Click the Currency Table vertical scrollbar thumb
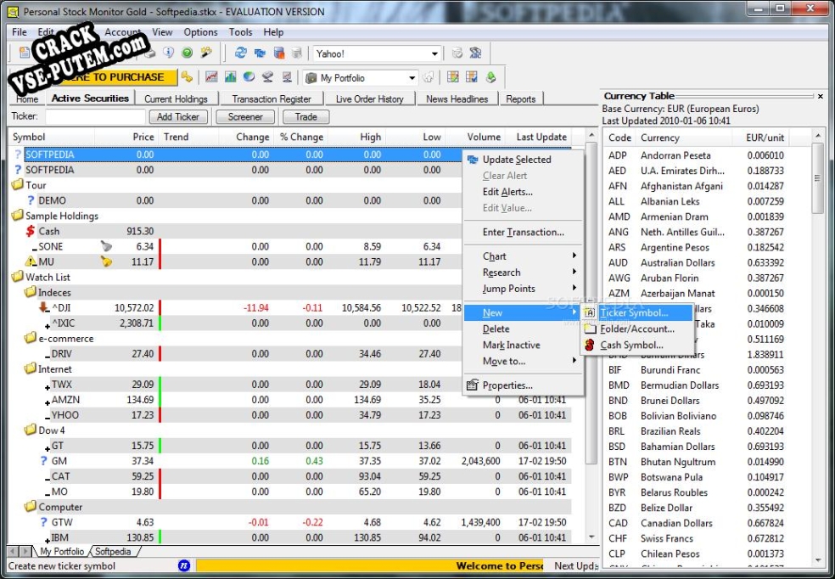This screenshot has width=835, height=579. pyautogui.click(x=817, y=178)
